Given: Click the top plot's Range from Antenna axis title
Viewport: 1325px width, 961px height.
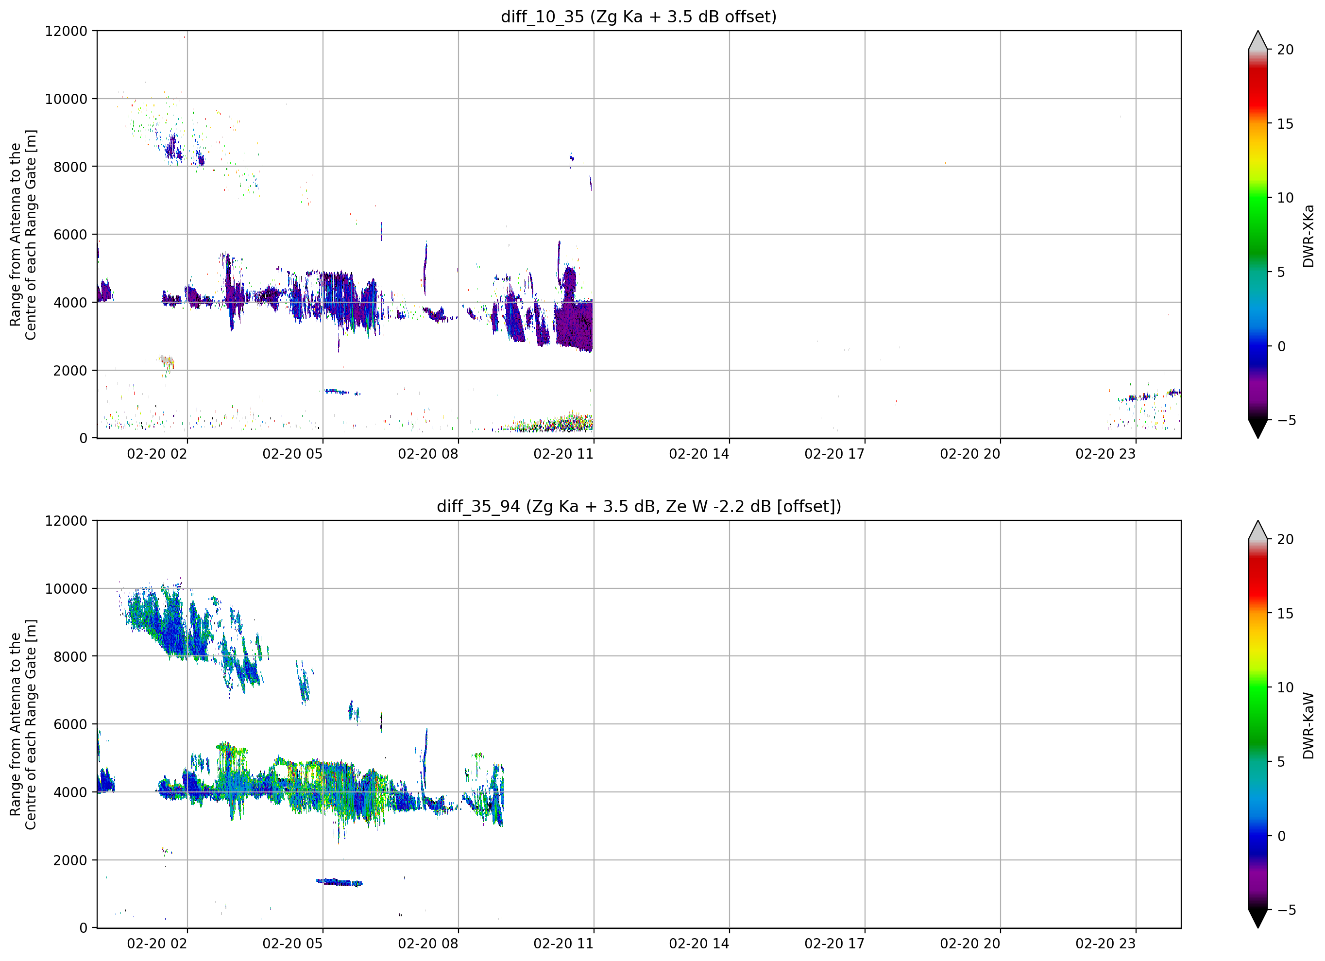Looking at the screenshot, I should pyautogui.click(x=23, y=235).
